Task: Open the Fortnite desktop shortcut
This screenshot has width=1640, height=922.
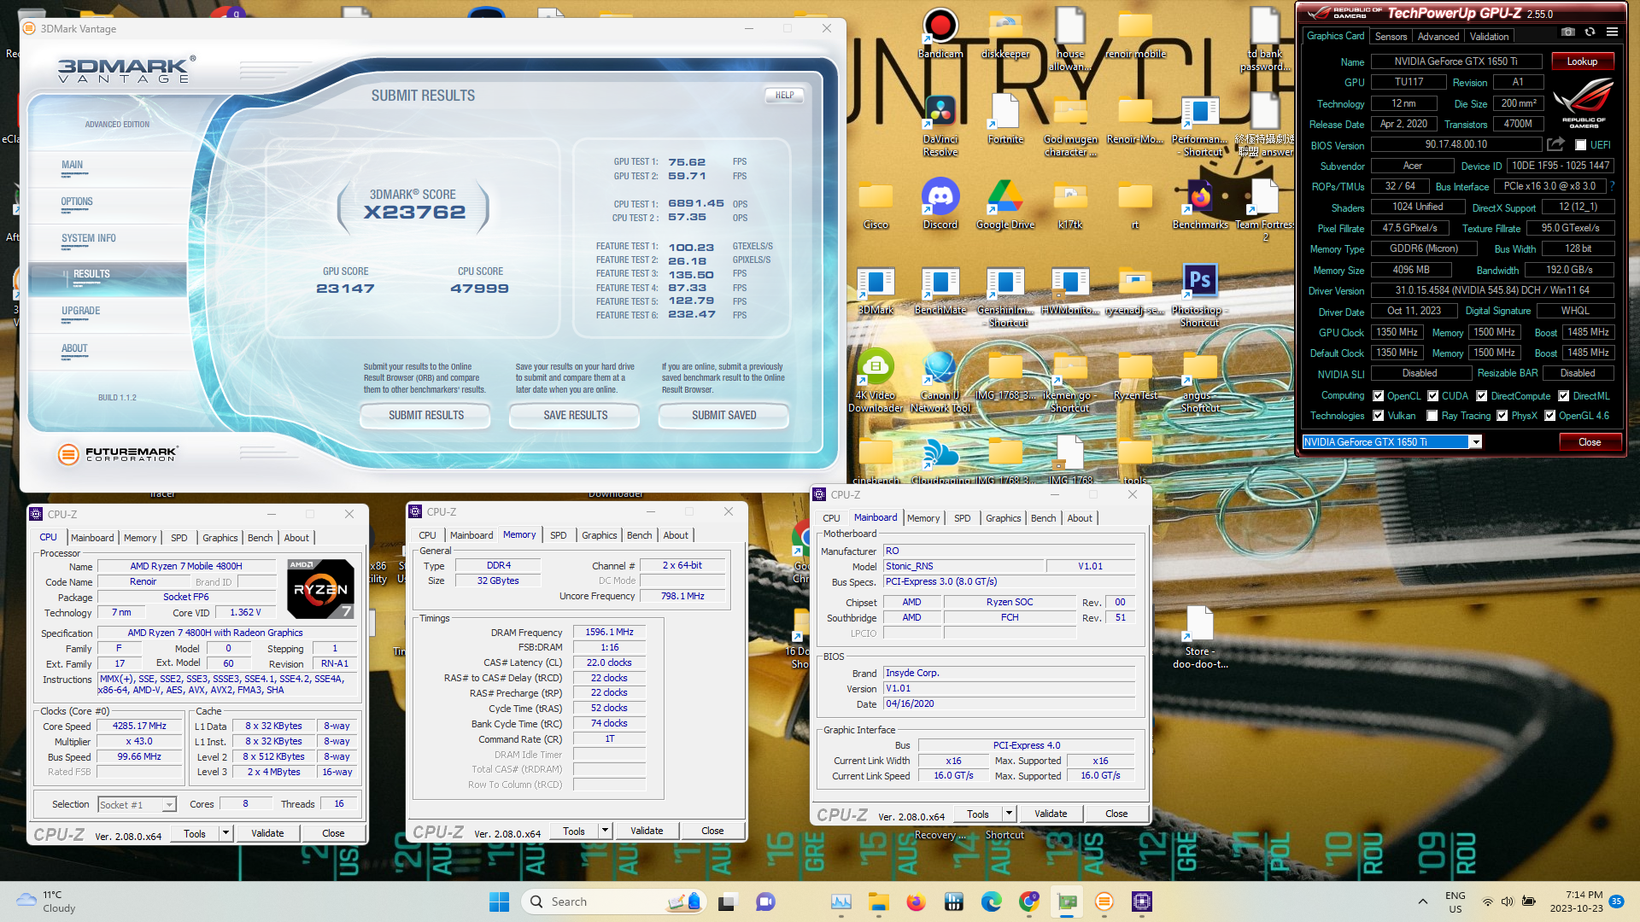Action: (1005, 120)
